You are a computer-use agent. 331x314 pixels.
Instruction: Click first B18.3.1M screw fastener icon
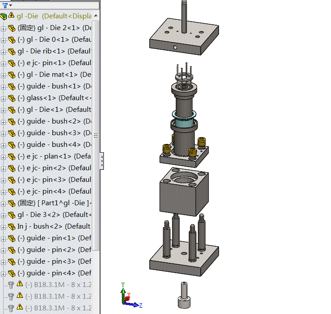click(11, 285)
